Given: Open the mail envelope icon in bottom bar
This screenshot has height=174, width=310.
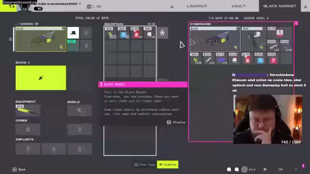Looking at the screenshot, I should pos(265,169).
